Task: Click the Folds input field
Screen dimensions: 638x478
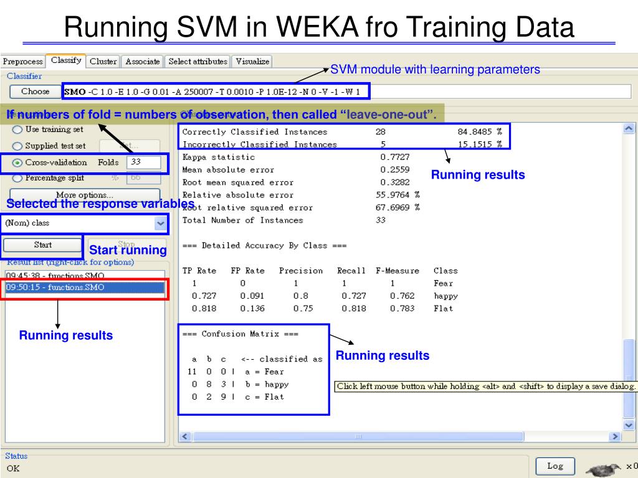Action: point(144,162)
